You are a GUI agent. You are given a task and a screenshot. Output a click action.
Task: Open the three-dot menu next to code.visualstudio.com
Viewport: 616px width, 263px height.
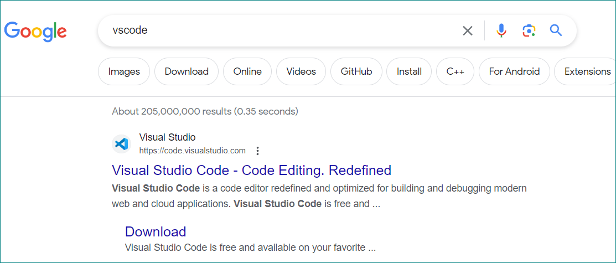tap(257, 151)
